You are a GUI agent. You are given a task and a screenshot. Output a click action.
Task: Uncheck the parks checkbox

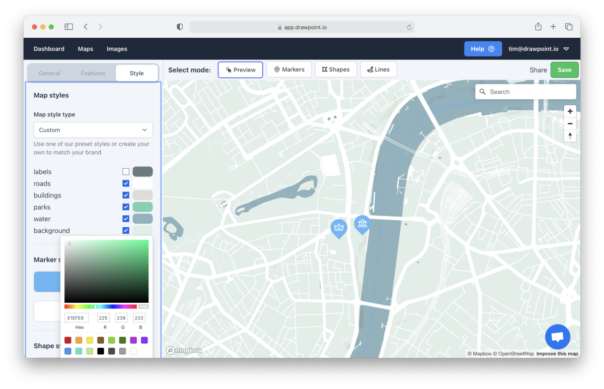click(x=126, y=207)
